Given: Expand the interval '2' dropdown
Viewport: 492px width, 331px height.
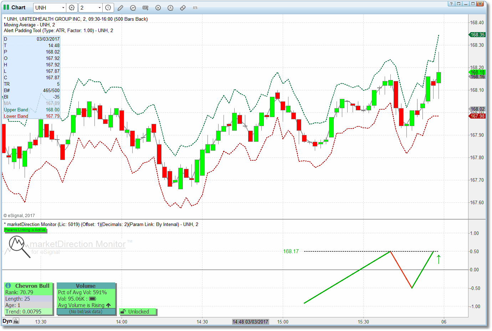Looking at the screenshot, I should pos(99,7).
